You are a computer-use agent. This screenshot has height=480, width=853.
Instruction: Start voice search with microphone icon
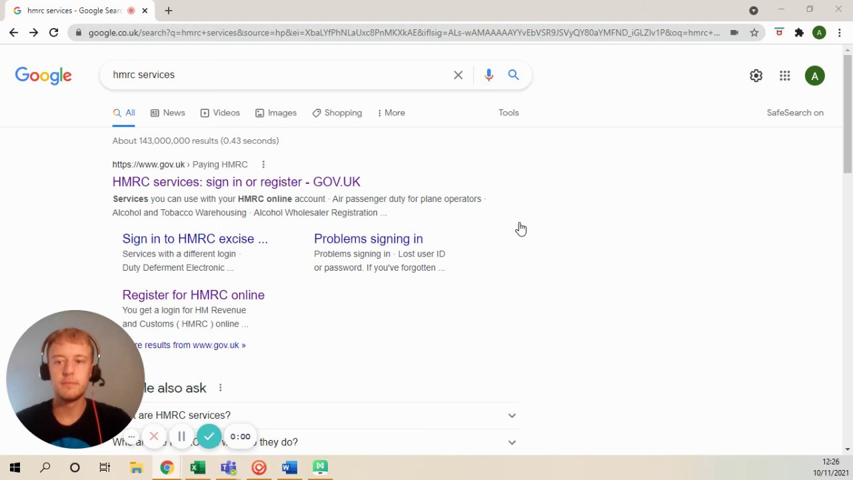coord(488,75)
